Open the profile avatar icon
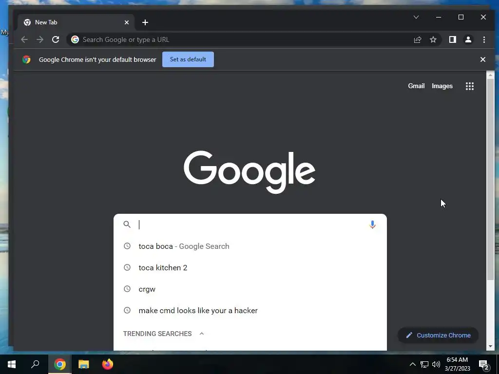The image size is (499, 374). click(468, 39)
